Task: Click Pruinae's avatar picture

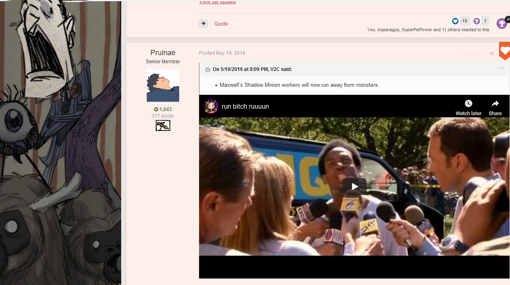Action: (x=163, y=85)
